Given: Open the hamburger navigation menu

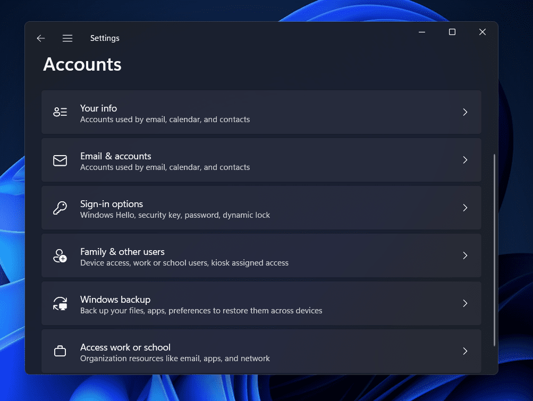Looking at the screenshot, I should 67,38.
